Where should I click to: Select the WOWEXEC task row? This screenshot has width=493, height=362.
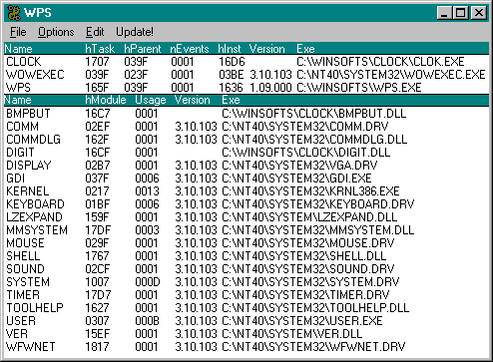246,75
